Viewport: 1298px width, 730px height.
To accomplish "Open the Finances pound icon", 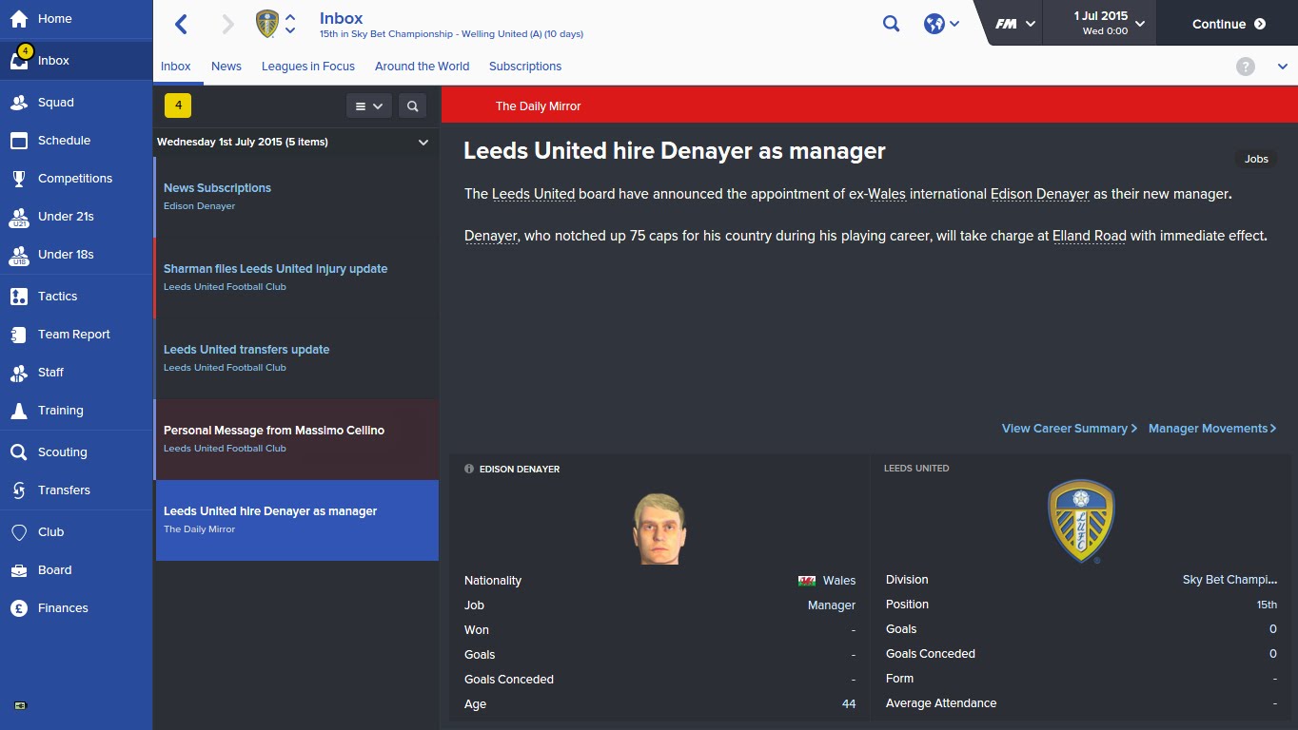I will (x=19, y=608).
